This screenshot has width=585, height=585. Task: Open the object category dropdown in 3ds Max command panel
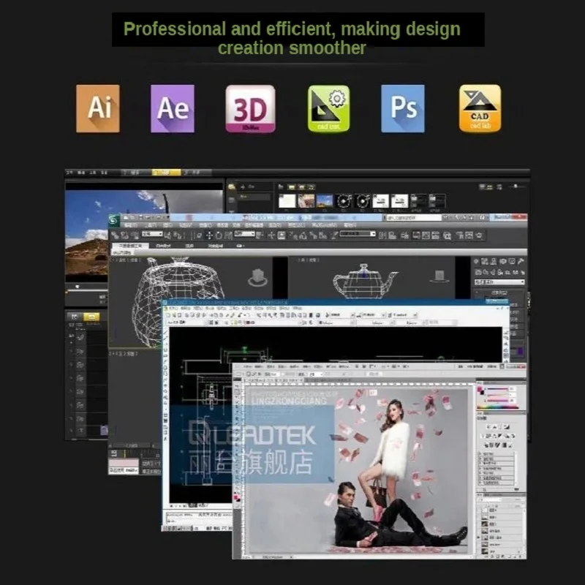click(499, 282)
